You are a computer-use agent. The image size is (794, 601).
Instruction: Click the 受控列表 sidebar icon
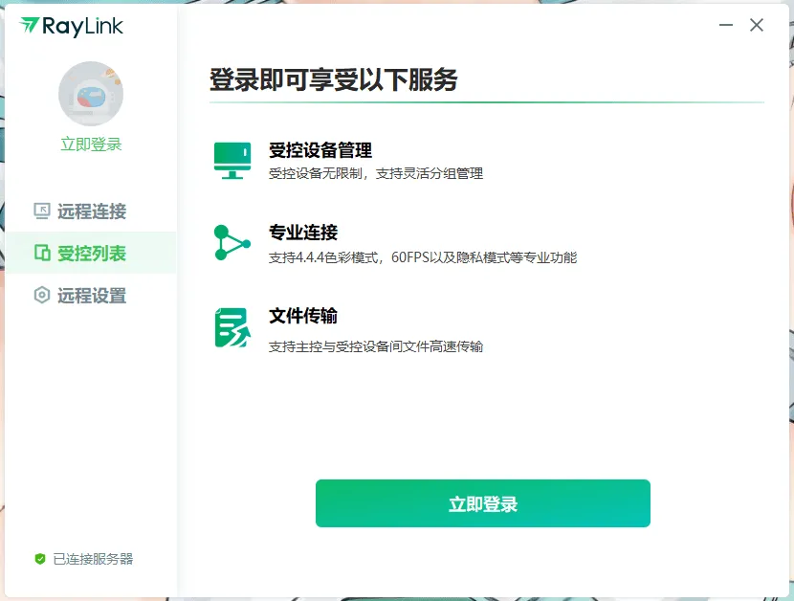click(41, 254)
